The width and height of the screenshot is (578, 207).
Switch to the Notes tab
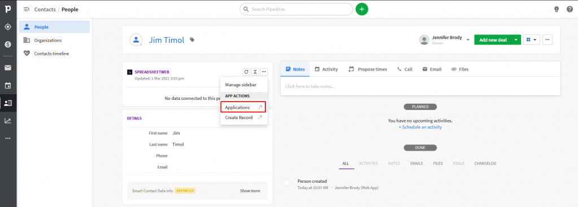(295, 69)
